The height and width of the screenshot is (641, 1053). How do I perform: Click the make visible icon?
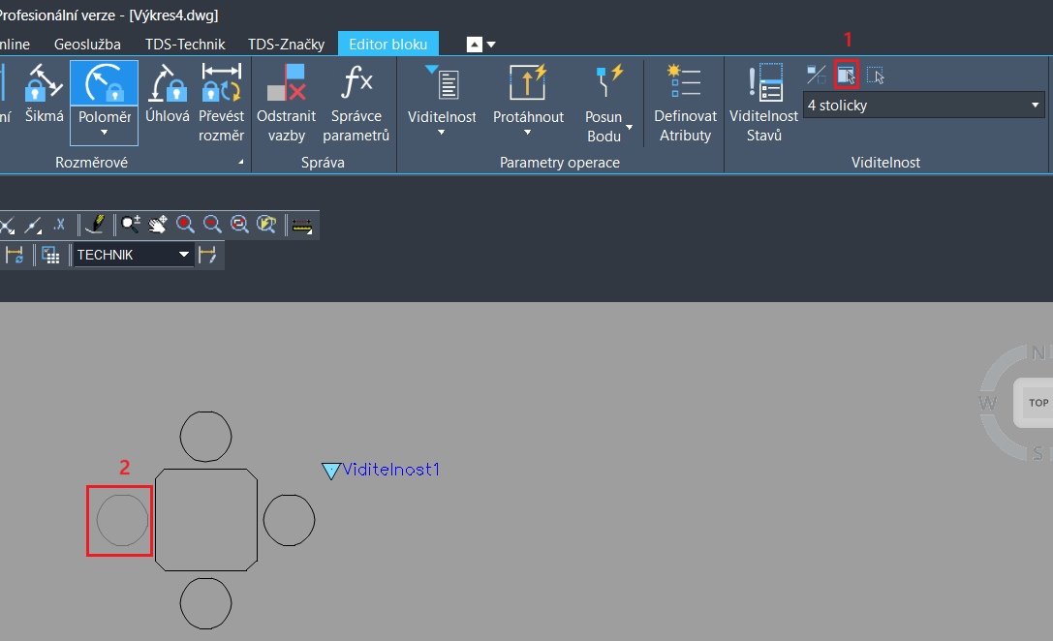point(847,75)
